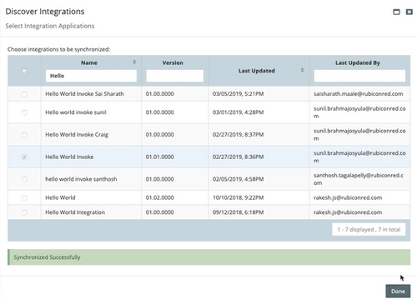Select the name hello world invoke santhosh
This screenshot has width=417, height=304.
point(81,179)
